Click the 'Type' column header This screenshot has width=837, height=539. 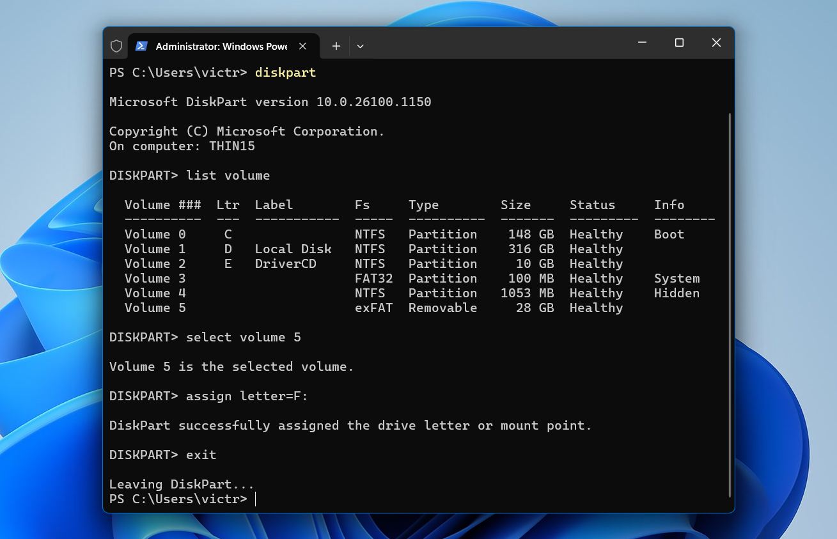tap(424, 205)
